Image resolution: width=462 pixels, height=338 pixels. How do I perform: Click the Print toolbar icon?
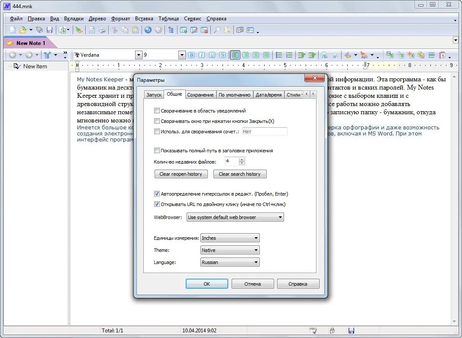(x=102, y=30)
